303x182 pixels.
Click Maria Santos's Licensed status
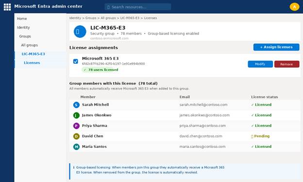[261, 146]
